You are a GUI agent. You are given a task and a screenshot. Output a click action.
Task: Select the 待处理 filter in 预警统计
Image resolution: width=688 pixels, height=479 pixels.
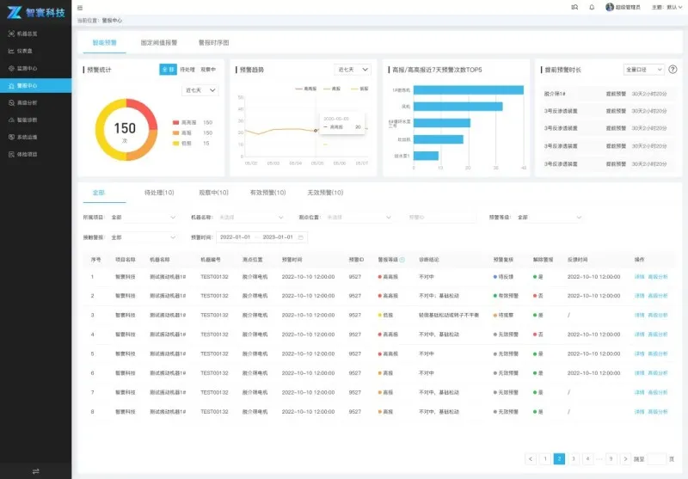tap(187, 69)
